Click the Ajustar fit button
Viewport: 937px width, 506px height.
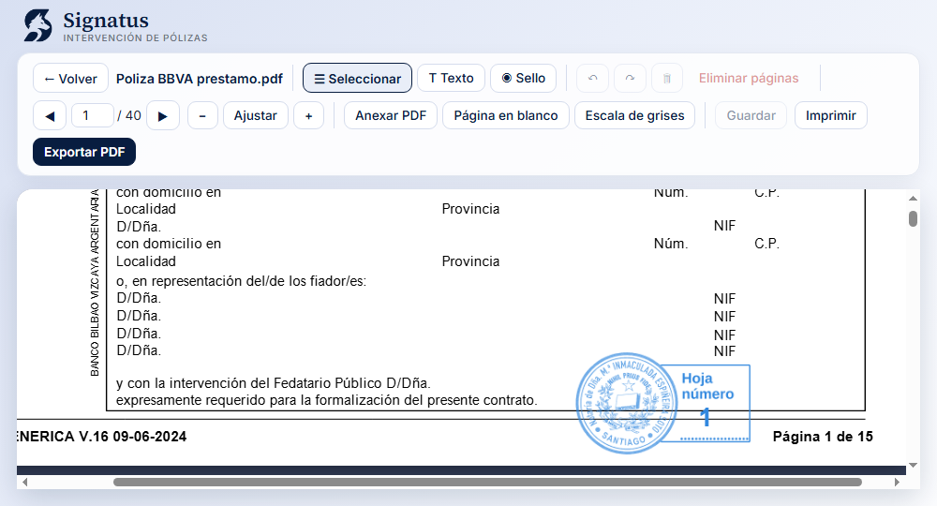point(256,116)
